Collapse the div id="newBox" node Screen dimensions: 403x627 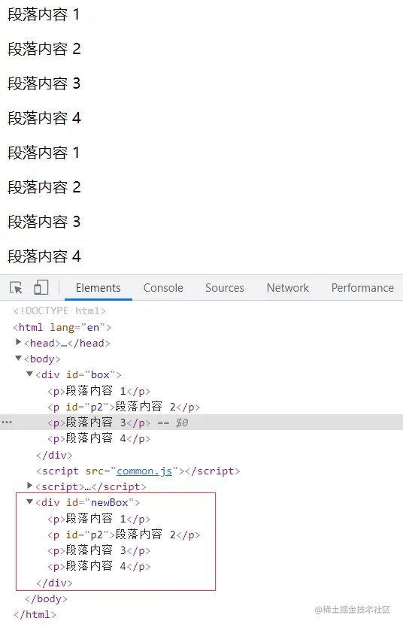click(x=29, y=502)
